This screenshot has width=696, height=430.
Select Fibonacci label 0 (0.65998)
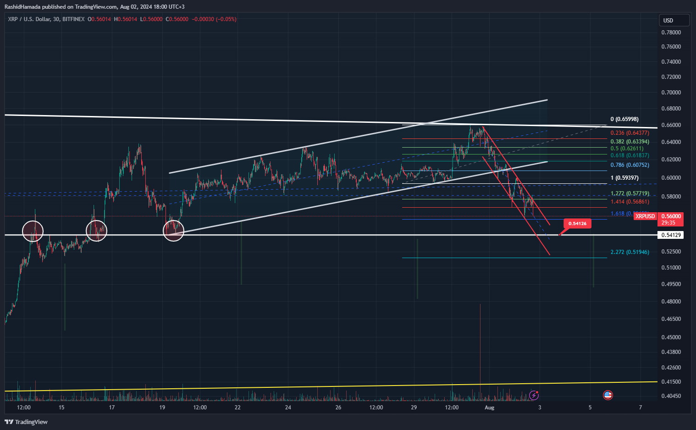tap(624, 119)
